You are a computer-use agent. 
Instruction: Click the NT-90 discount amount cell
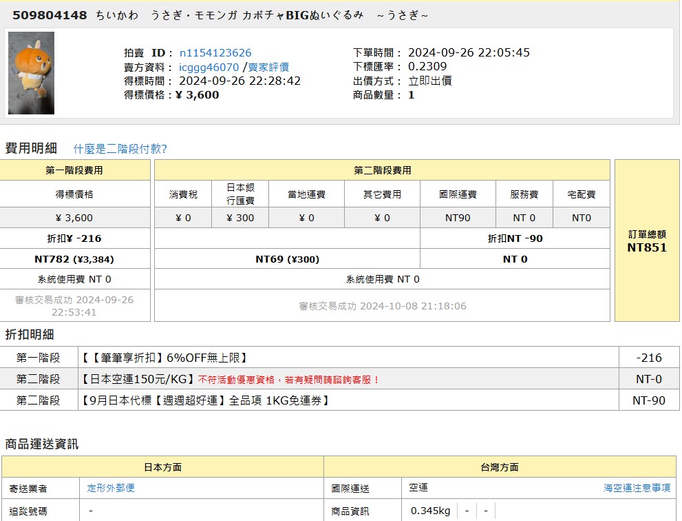(649, 400)
